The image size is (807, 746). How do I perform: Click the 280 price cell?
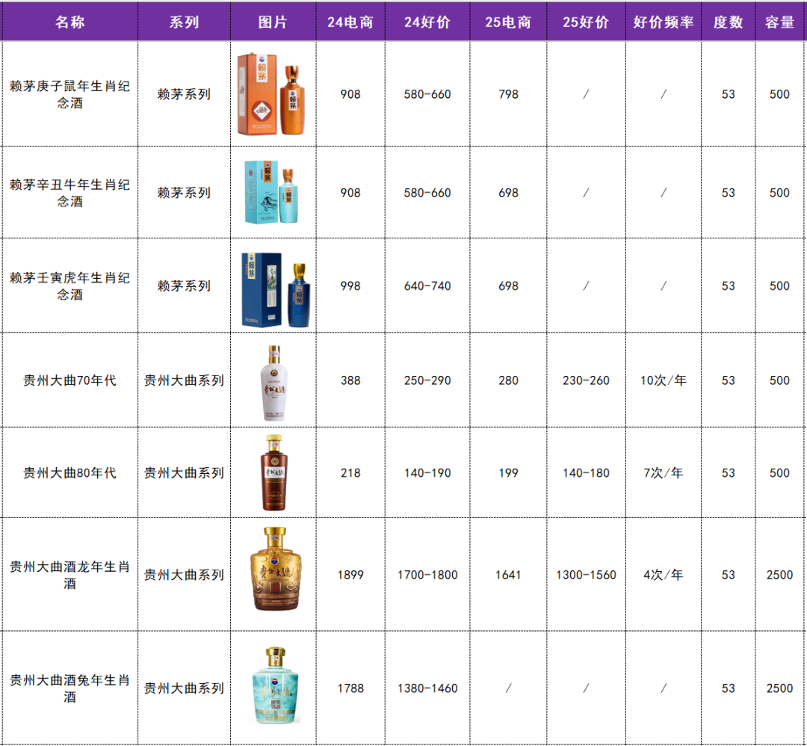tap(508, 380)
